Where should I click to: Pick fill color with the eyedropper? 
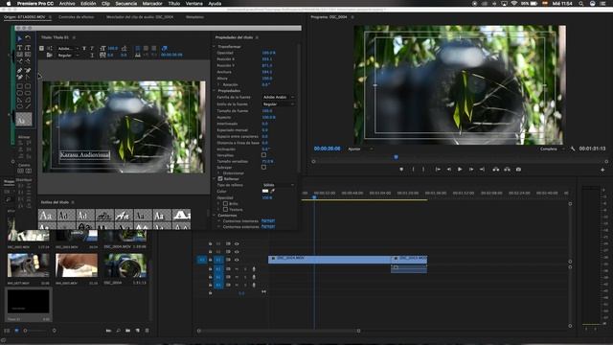(x=272, y=192)
